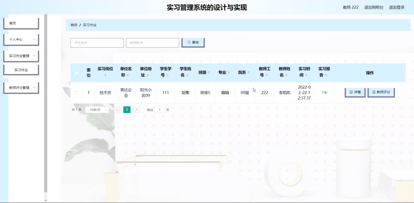Click 首页 breadcrumb link
Image resolution: width=414 pixels, height=203 pixels.
[74, 25]
